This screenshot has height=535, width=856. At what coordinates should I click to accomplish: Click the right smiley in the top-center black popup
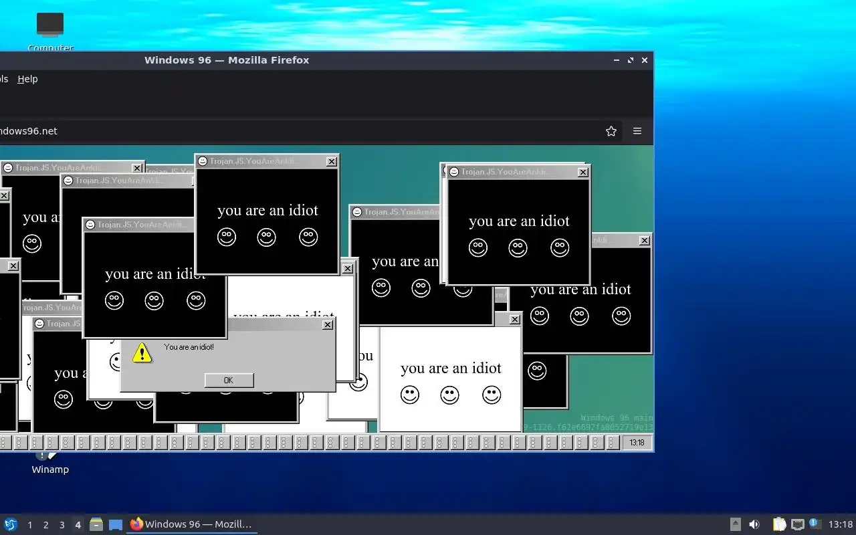point(308,237)
